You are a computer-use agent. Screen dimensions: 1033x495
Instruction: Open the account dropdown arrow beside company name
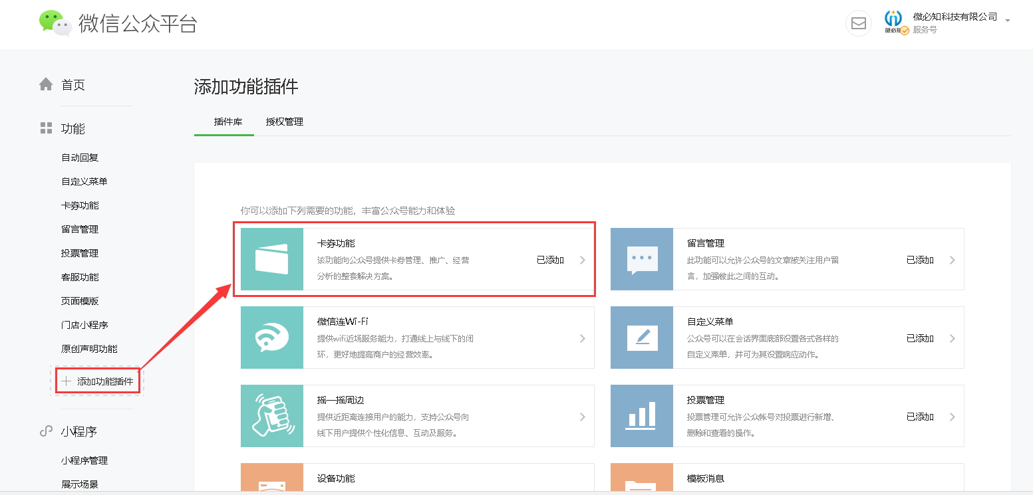(1008, 21)
